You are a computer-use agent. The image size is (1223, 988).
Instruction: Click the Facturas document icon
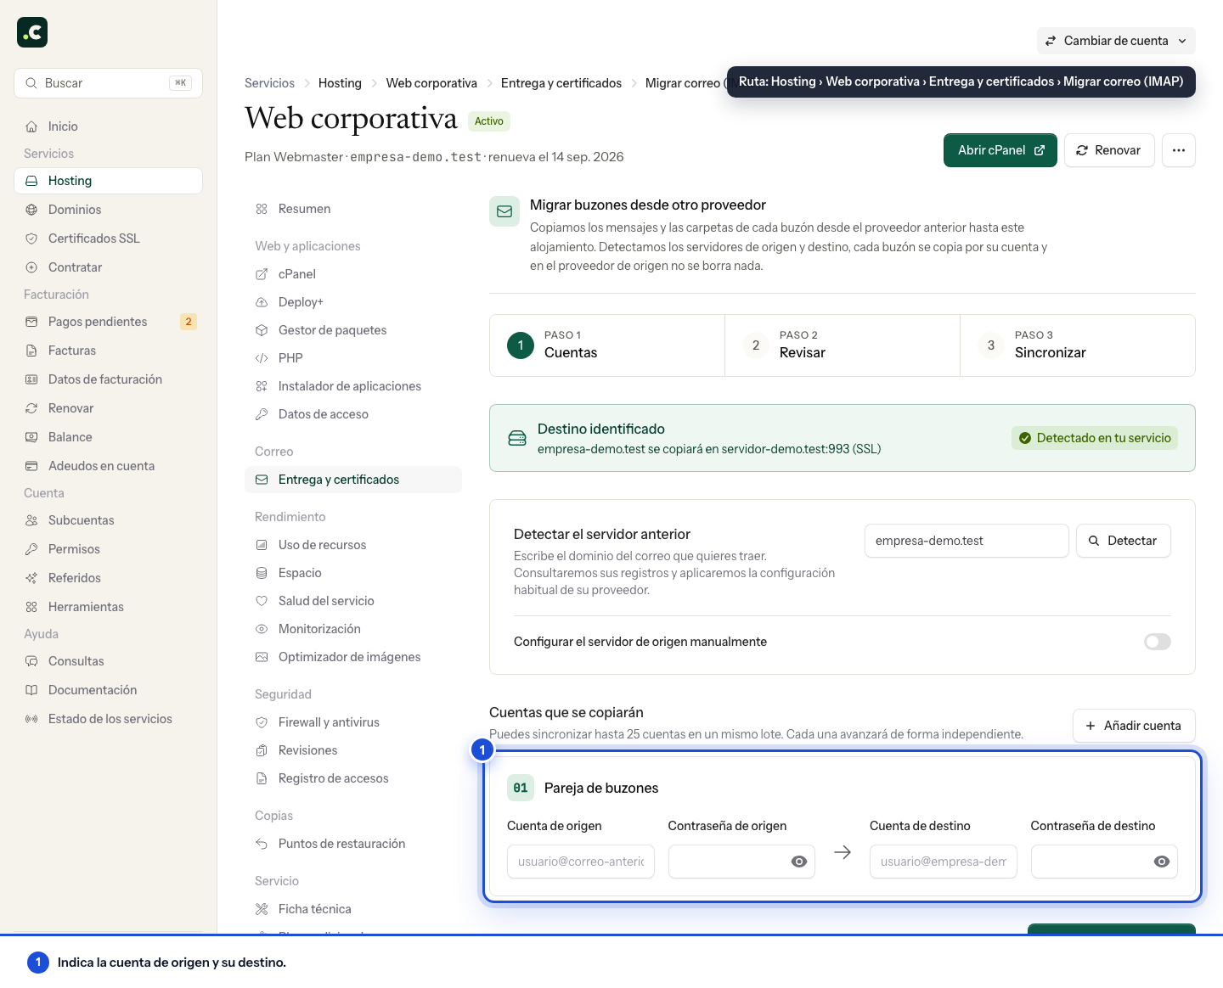point(31,351)
